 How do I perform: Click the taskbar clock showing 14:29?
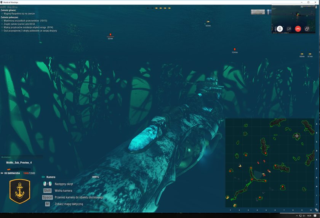[309, 216]
